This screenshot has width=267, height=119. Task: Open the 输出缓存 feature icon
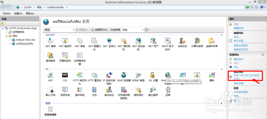153,90
